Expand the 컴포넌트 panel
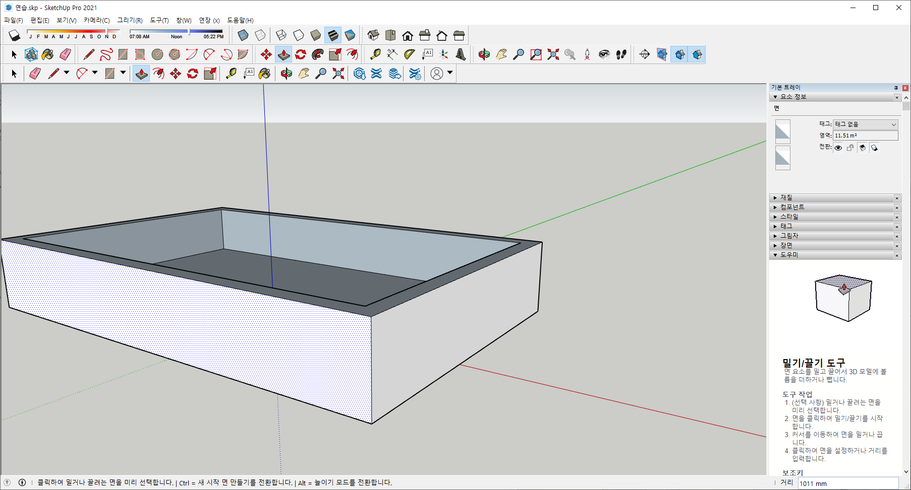The height and width of the screenshot is (490, 911). coord(835,207)
